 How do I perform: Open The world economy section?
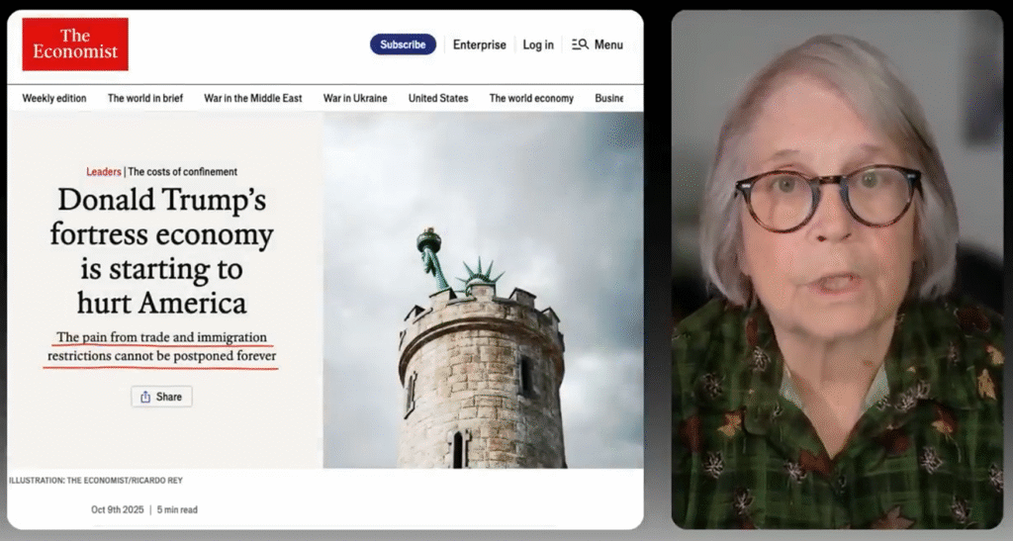531,98
